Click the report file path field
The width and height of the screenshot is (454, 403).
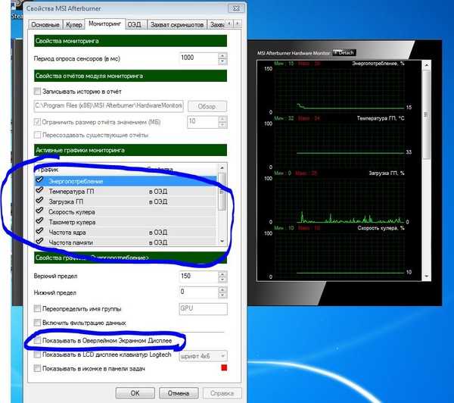108,106
